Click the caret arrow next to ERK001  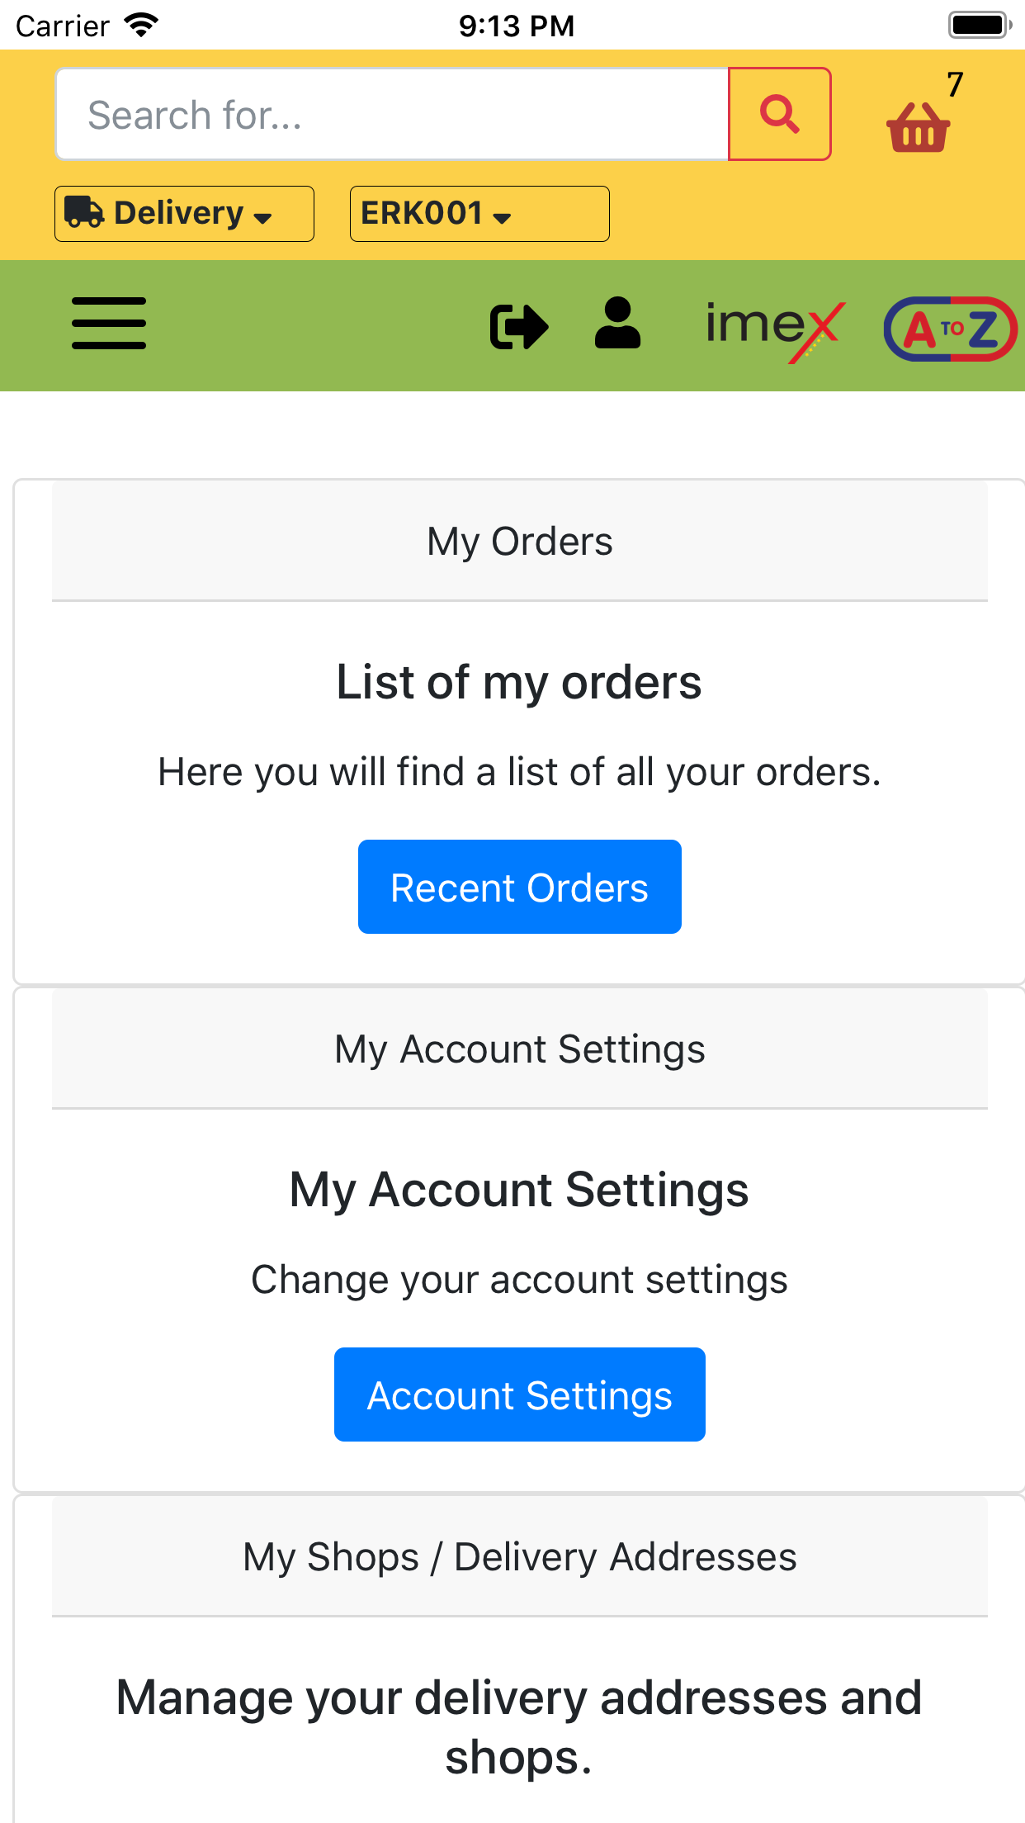(502, 217)
